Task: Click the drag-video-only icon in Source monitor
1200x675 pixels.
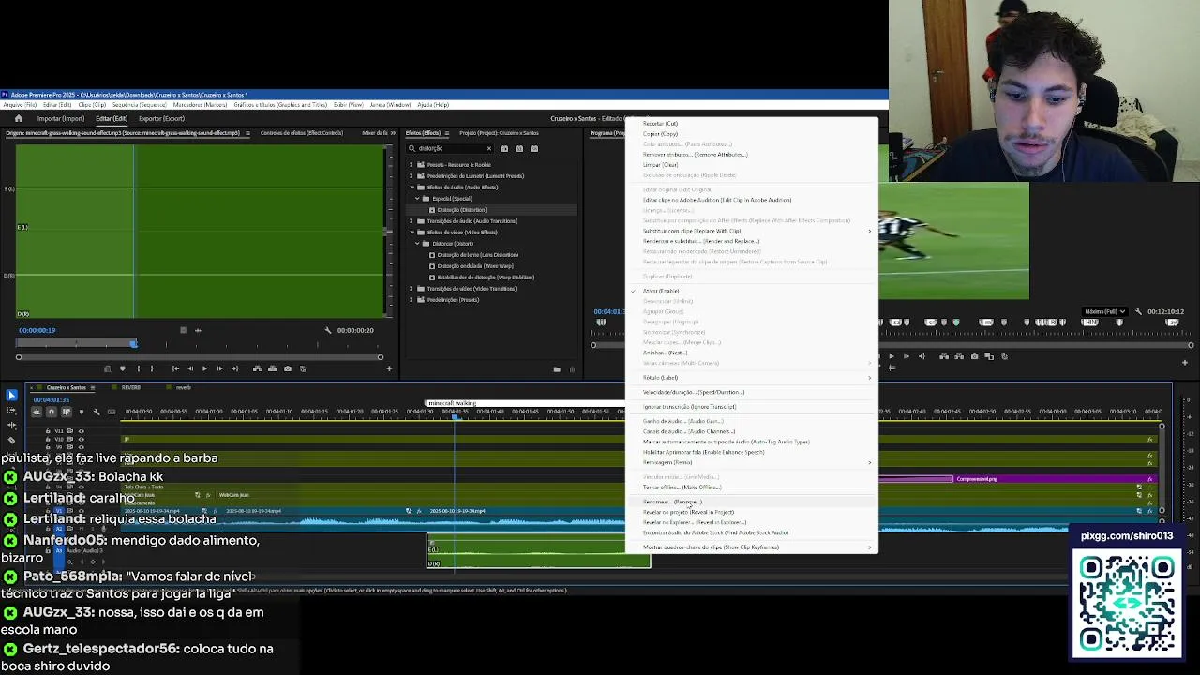Action: [183, 330]
